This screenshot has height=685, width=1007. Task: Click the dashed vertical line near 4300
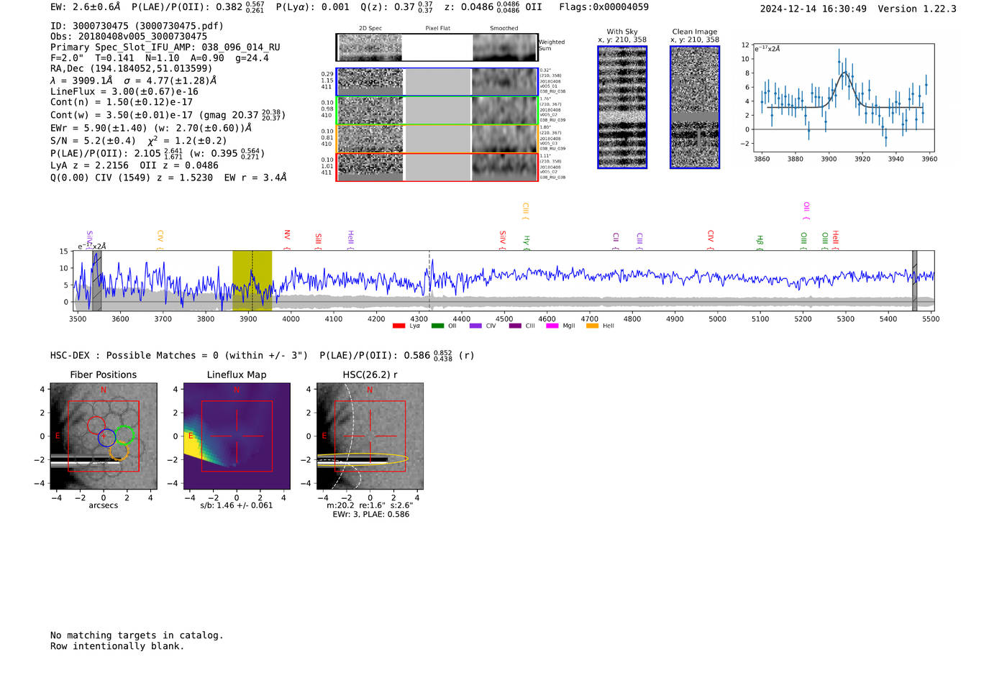429,281
